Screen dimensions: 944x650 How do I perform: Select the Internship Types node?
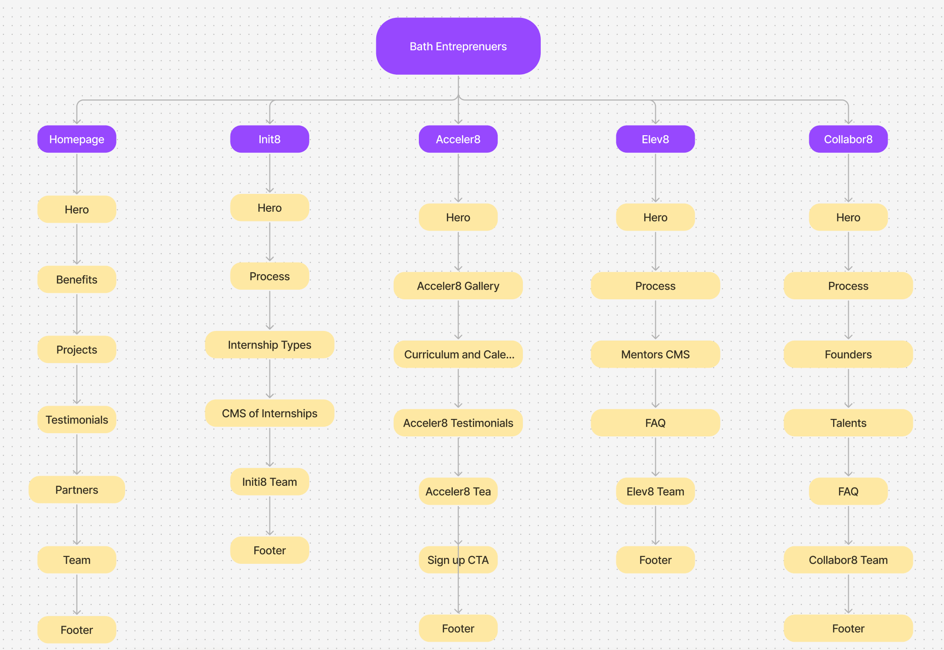[x=269, y=345]
